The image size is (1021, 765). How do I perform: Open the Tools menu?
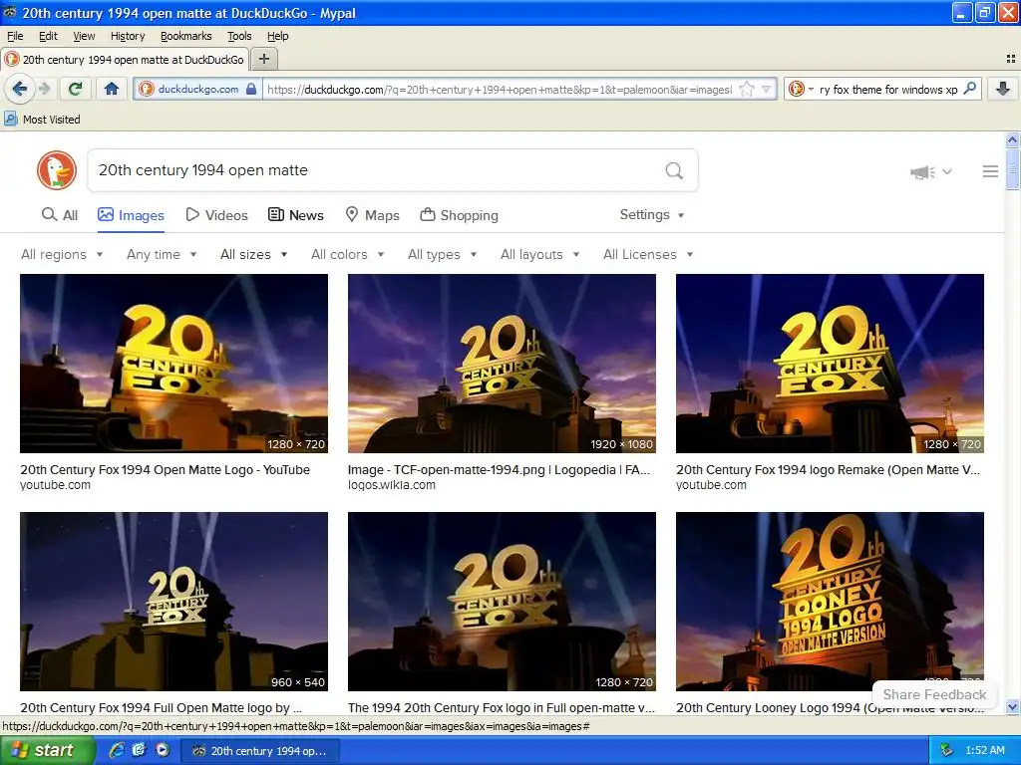click(x=239, y=36)
